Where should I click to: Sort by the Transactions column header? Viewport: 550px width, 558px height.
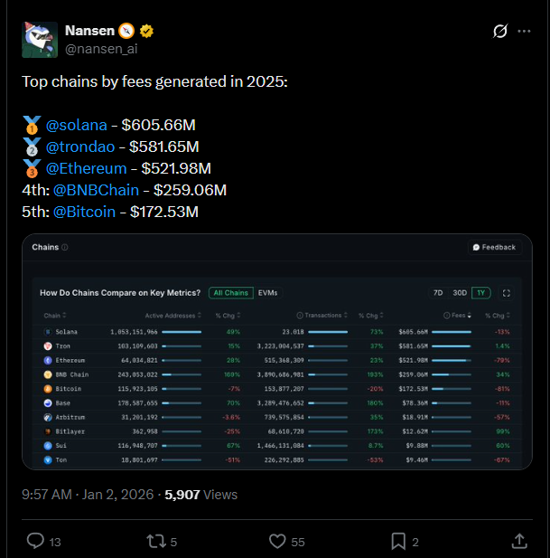322,316
